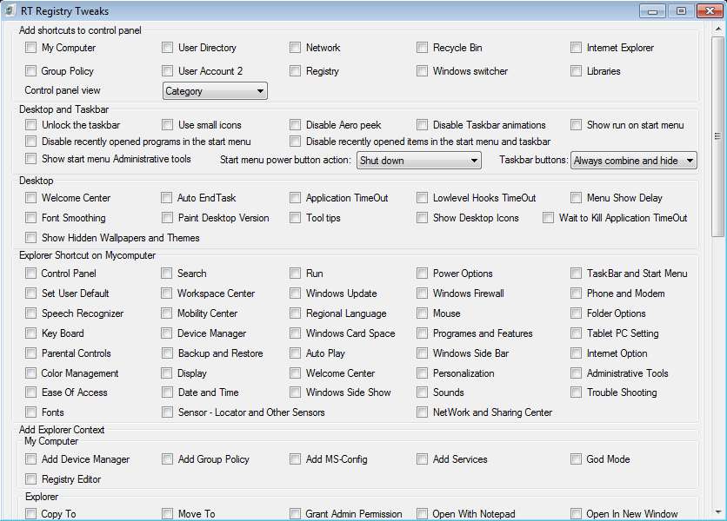Toggle Show run on start menu

point(577,125)
